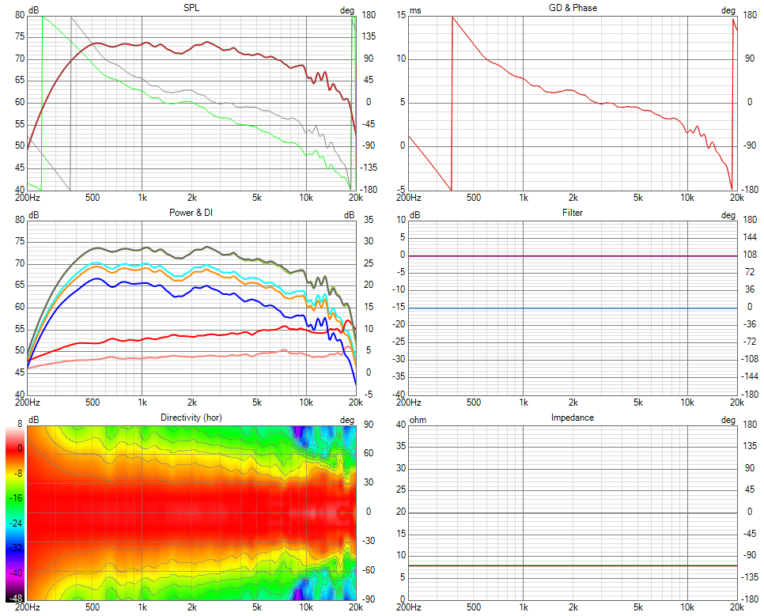764x616 pixels.
Task: Click the "dB" unit label on Filter chart
Action: [414, 215]
